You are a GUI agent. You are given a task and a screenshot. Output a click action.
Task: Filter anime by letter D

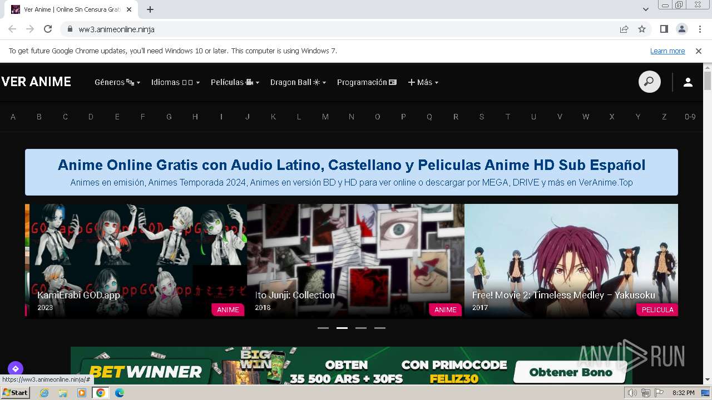point(91,117)
